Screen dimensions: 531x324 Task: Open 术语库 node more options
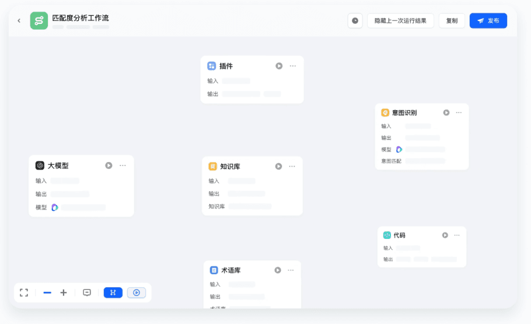(291, 270)
